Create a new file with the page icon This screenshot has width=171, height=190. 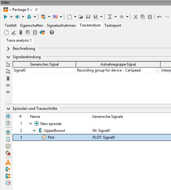point(70,17)
